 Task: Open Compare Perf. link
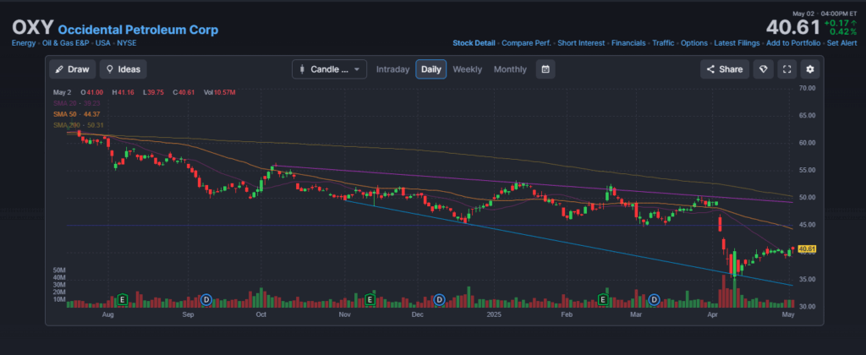[526, 43]
